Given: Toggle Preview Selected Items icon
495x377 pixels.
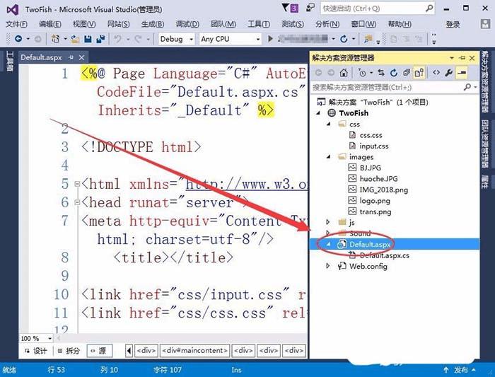Looking at the screenshot, I should pyautogui.click(x=462, y=73).
